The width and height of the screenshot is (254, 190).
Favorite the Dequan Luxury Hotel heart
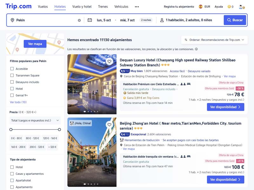[109, 61]
